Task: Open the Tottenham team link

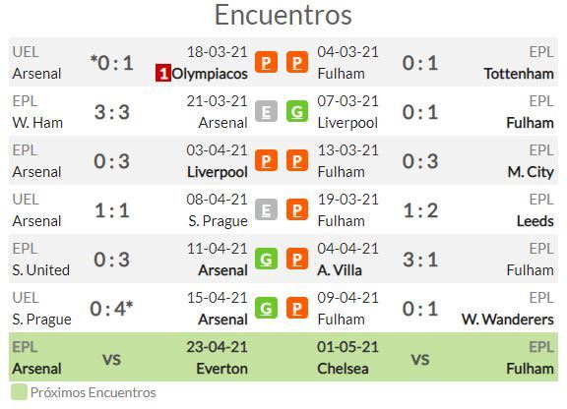Action: 519,74
